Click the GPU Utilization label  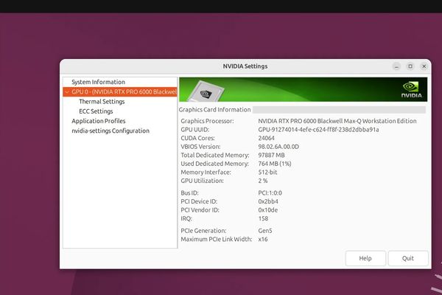(x=202, y=181)
